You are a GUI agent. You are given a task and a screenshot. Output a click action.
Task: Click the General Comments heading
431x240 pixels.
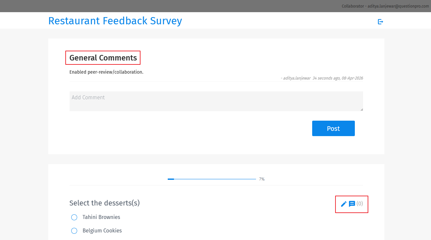[103, 58]
